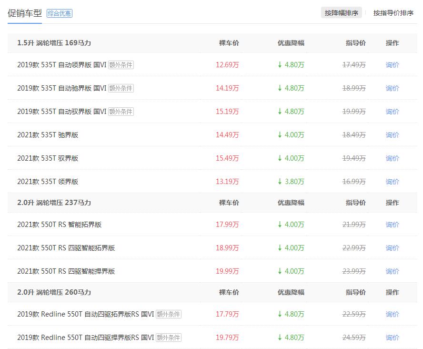This screenshot has height=349, width=423.
Task: Click the 22.99万 guide price
Action: 354,248
